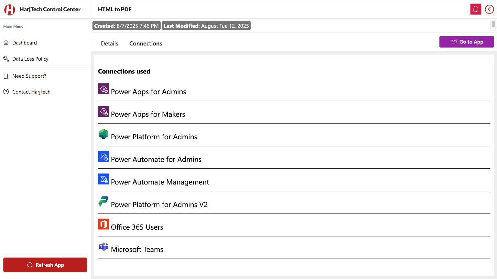Click the HarjTech logo icon
Viewport: 497px width, 279px height.
tap(10, 10)
